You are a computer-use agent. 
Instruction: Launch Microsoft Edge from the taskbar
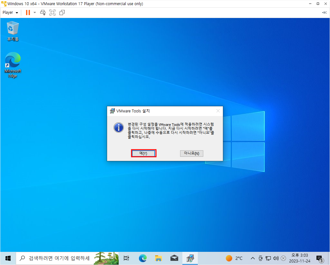pos(142,258)
